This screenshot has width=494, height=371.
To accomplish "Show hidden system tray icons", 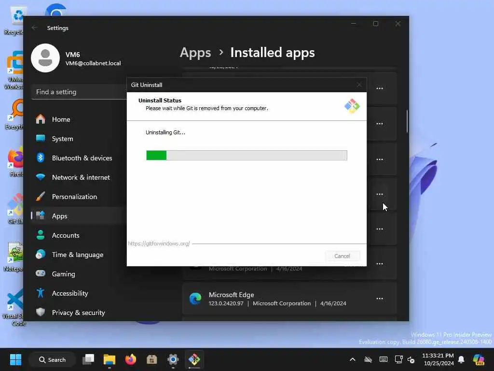I will pos(353,359).
